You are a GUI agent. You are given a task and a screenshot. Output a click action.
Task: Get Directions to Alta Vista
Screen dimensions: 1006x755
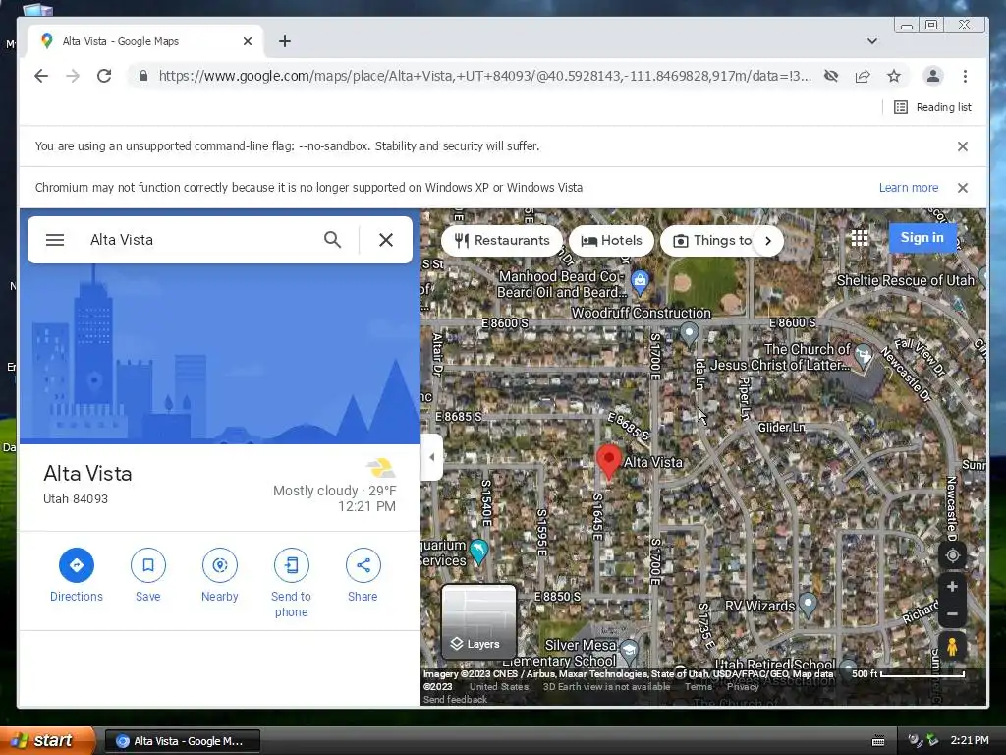click(77, 576)
